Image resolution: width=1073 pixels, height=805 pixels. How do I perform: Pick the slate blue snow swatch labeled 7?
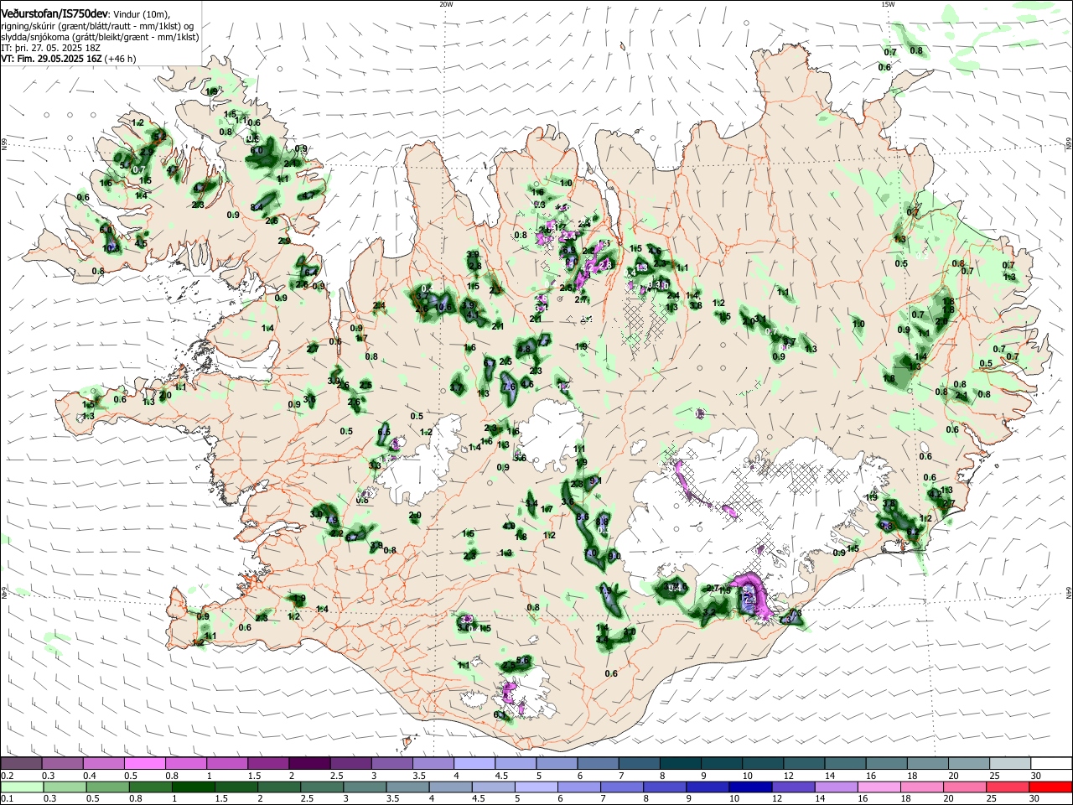pyautogui.click(x=639, y=763)
